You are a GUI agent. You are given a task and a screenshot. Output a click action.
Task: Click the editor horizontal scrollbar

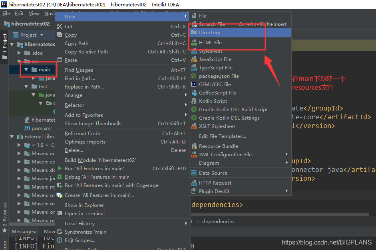pos(280,215)
